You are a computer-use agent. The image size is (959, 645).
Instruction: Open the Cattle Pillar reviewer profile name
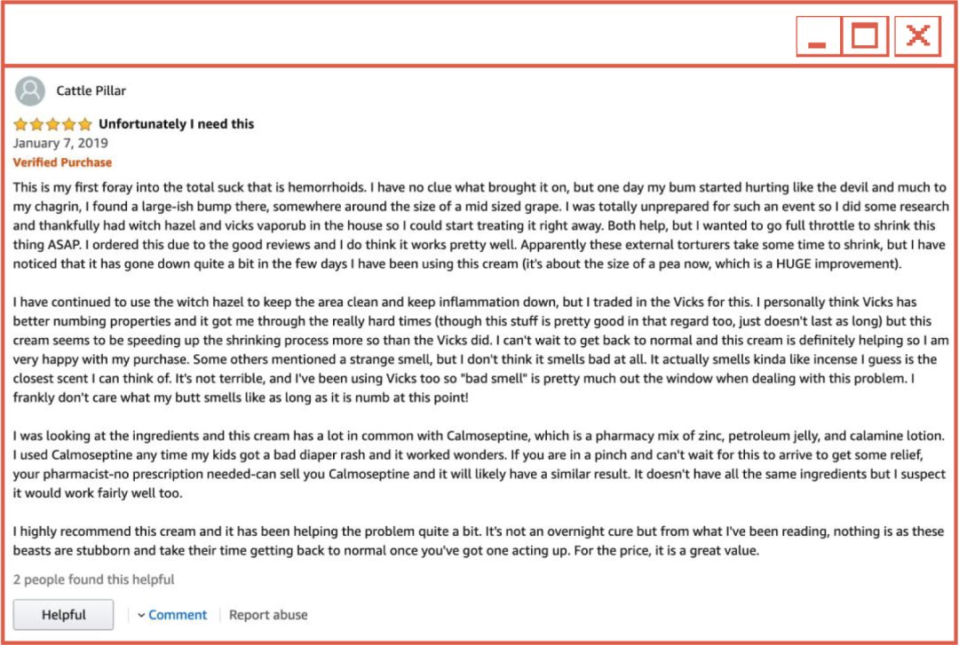tap(91, 90)
